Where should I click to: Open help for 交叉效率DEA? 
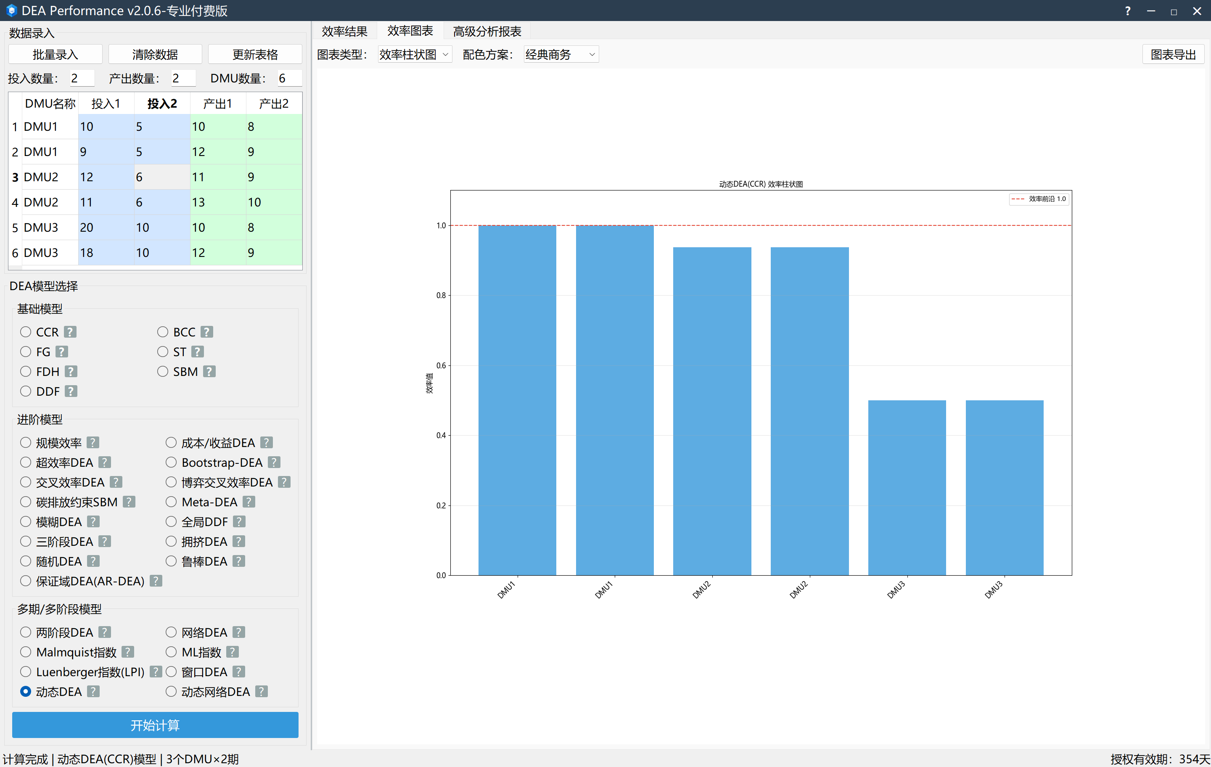(x=116, y=482)
